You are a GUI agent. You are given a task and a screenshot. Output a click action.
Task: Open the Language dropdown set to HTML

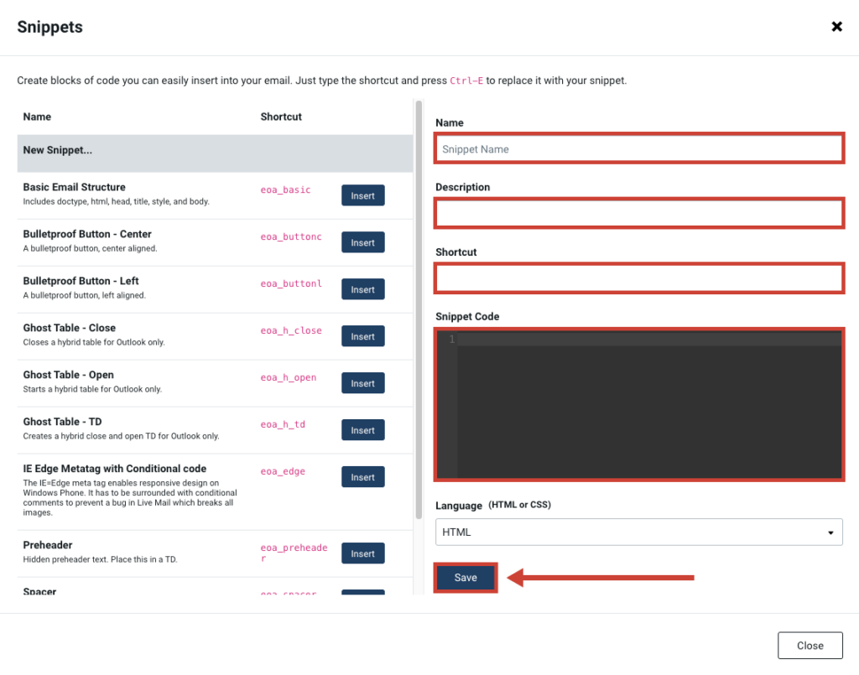(638, 532)
